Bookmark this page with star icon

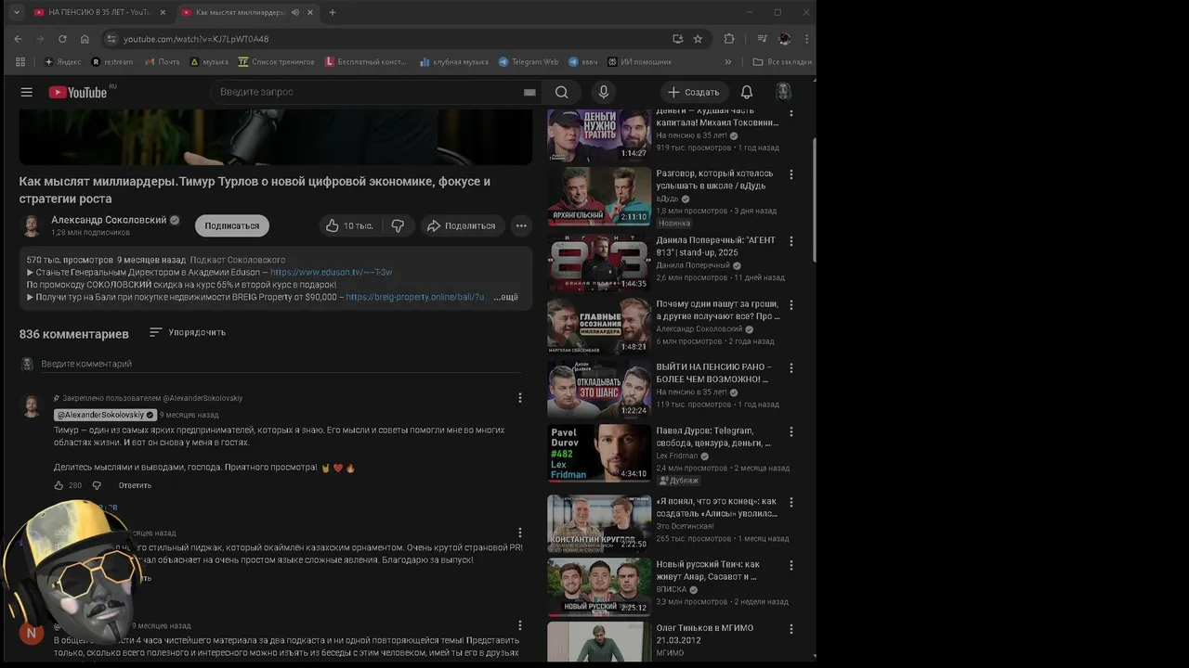698,39
